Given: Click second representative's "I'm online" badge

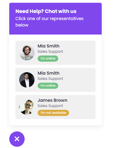Looking at the screenshot, I should coord(48,86).
